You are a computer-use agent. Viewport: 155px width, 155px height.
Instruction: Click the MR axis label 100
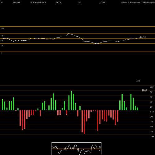(x=152, y=87)
